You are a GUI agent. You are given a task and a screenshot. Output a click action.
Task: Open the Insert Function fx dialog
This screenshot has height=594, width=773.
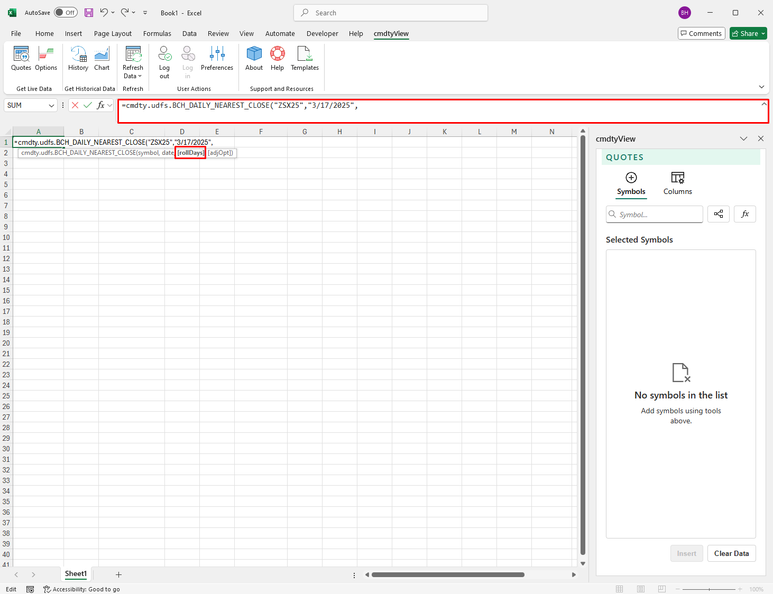click(x=100, y=105)
